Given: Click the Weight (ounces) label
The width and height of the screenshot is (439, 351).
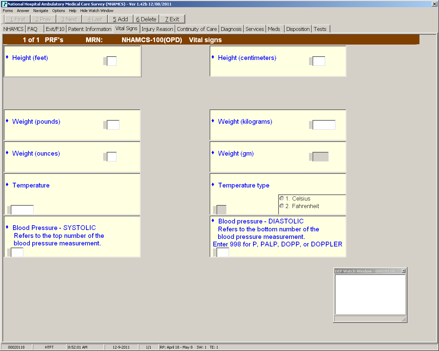Looking at the screenshot, I should tap(36, 154).
